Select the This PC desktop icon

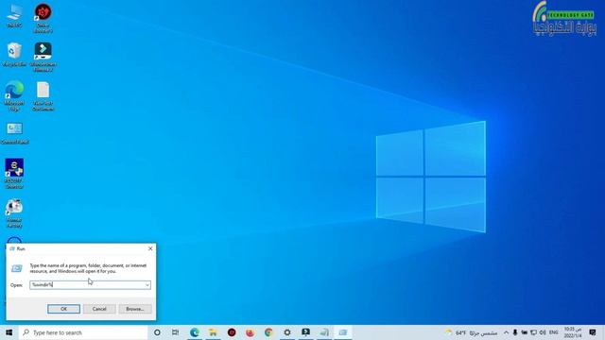[14, 16]
